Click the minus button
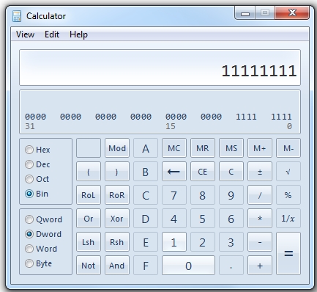Viewport: 317px width, 292px height. click(260, 242)
